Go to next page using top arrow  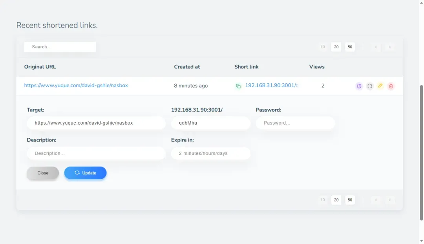(389, 47)
